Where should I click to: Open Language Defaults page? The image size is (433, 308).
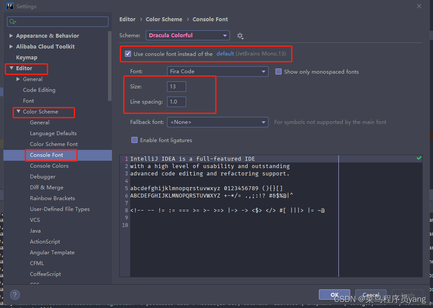click(53, 133)
